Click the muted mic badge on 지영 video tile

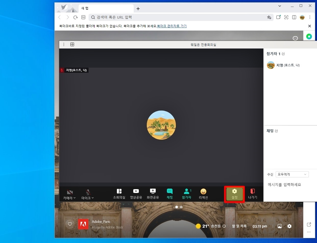[62, 70]
